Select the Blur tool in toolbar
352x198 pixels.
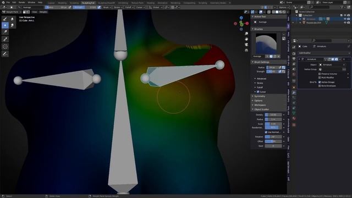point(12,19)
